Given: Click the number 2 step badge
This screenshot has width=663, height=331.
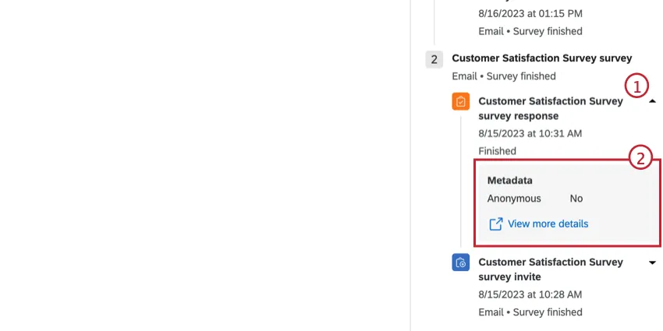Looking at the screenshot, I should click(x=434, y=59).
